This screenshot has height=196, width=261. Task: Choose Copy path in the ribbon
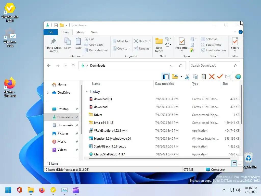[x=94, y=45]
